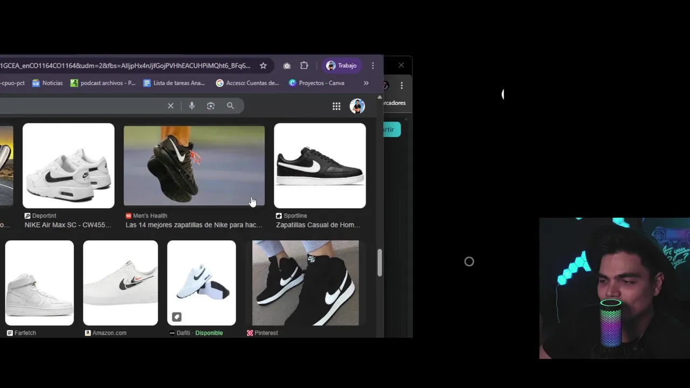
Task: Click the green Disponible label
Action: [x=209, y=333]
